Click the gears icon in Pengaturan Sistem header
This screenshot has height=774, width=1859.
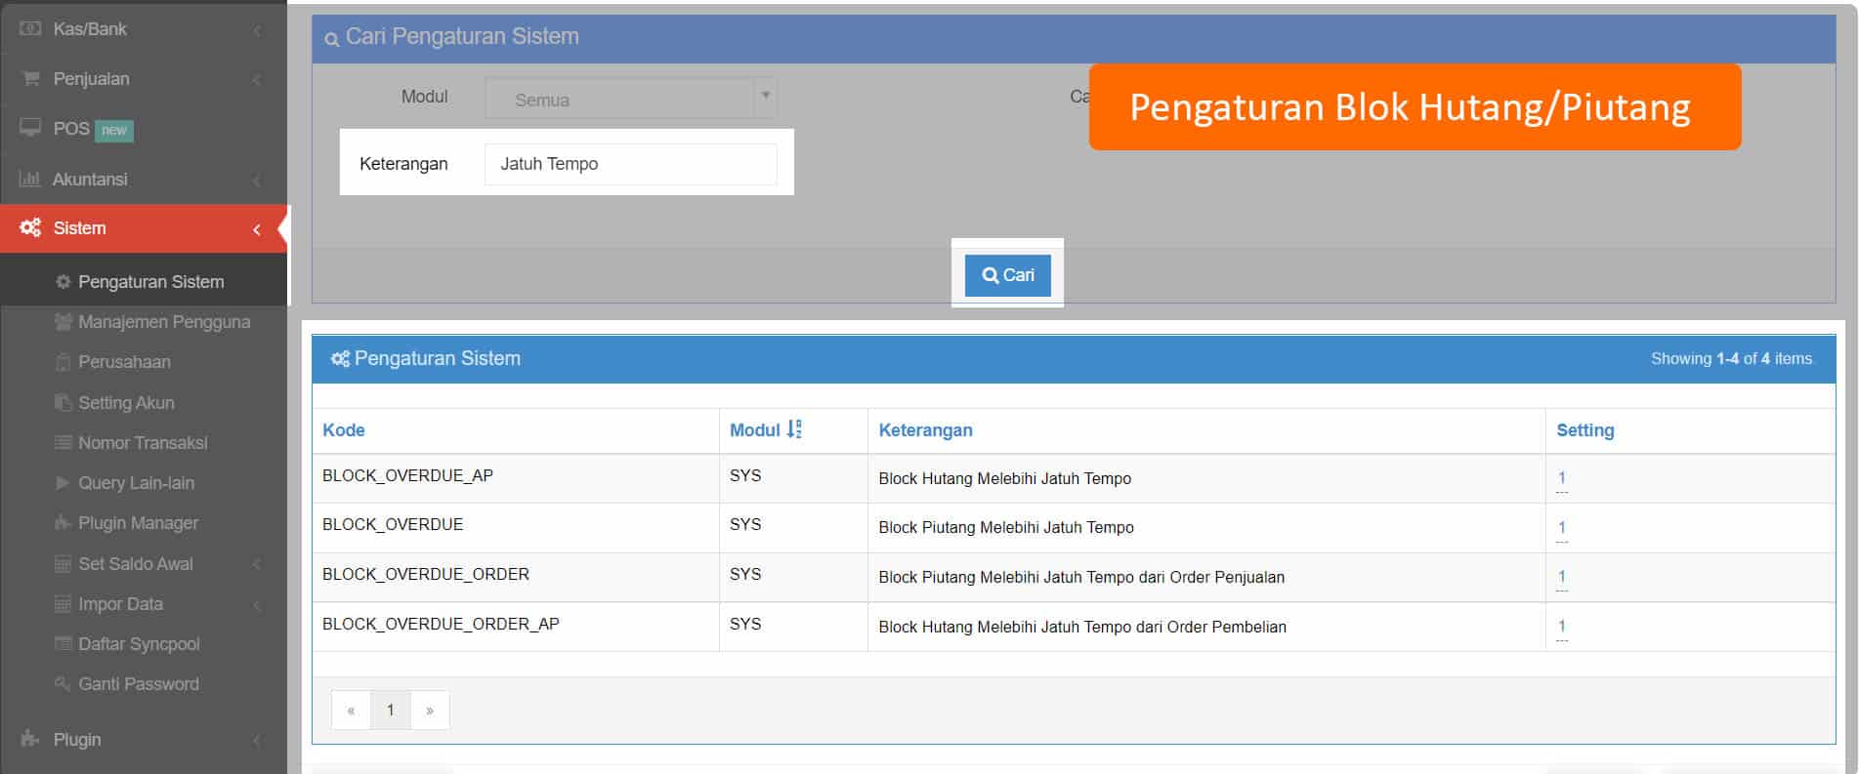click(x=340, y=359)
